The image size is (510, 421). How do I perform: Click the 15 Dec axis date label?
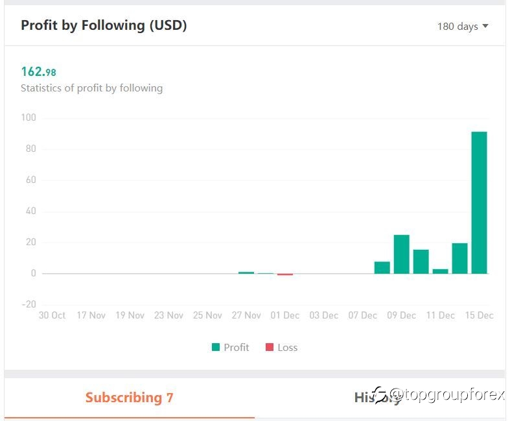(x=479, y=315)
